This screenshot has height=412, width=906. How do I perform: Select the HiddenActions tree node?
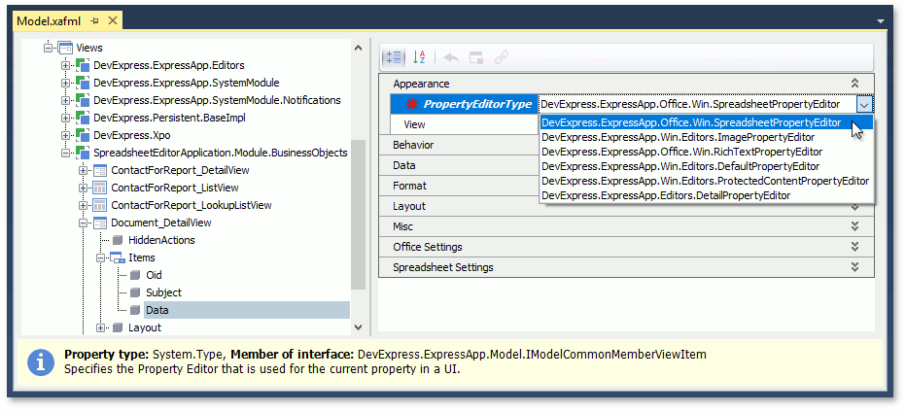pyautogui.click(x=161, y=240)
